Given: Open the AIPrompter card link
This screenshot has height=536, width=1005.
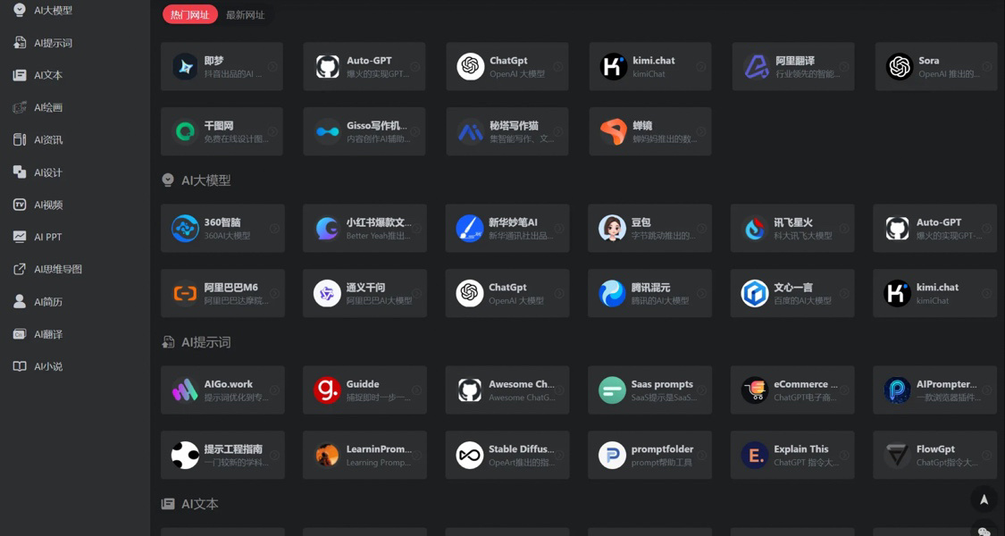Looking at the screenshot, I should pyautogui.click(x=935, y=389).
